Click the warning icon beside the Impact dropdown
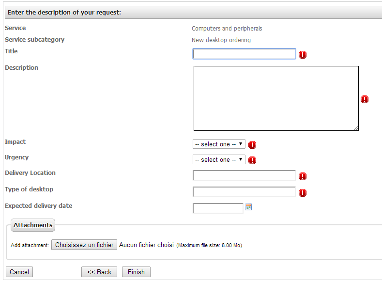 (252, 145)
